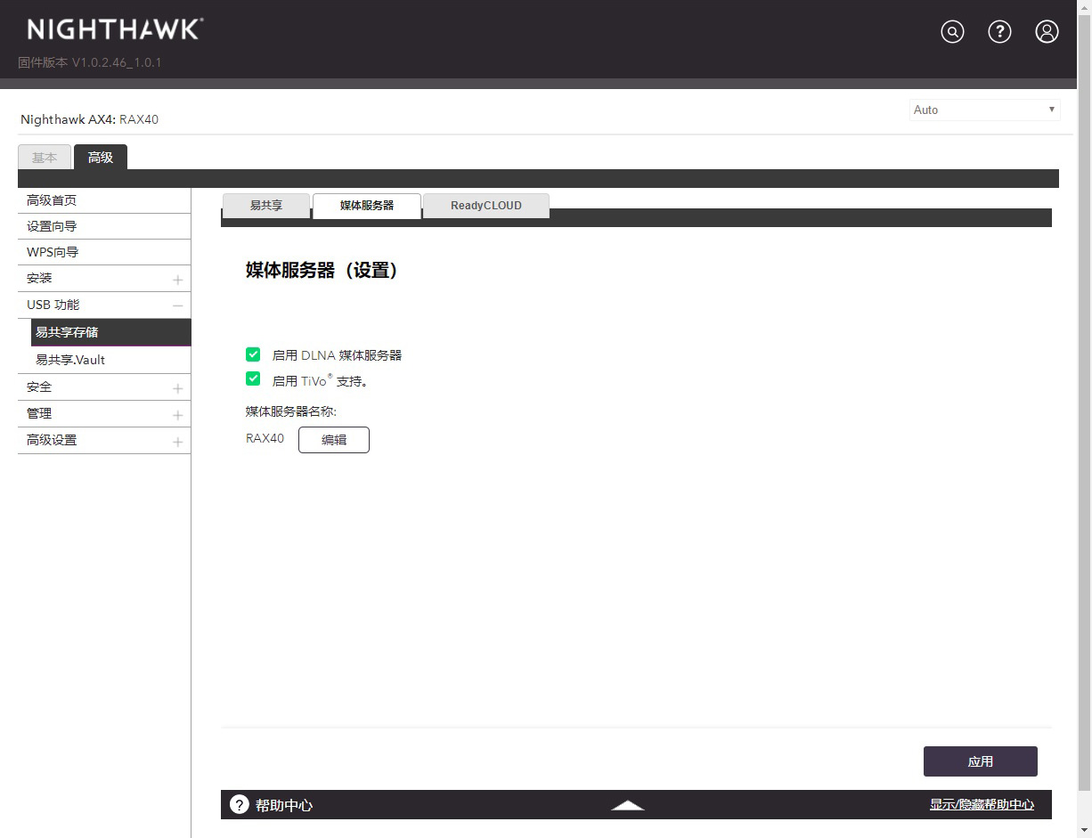Viewport: 1092px width, 838px height.
Task: Click the firmware version V1.0.2.46_1.0.1 text
Action: click(x=90, y=62)
